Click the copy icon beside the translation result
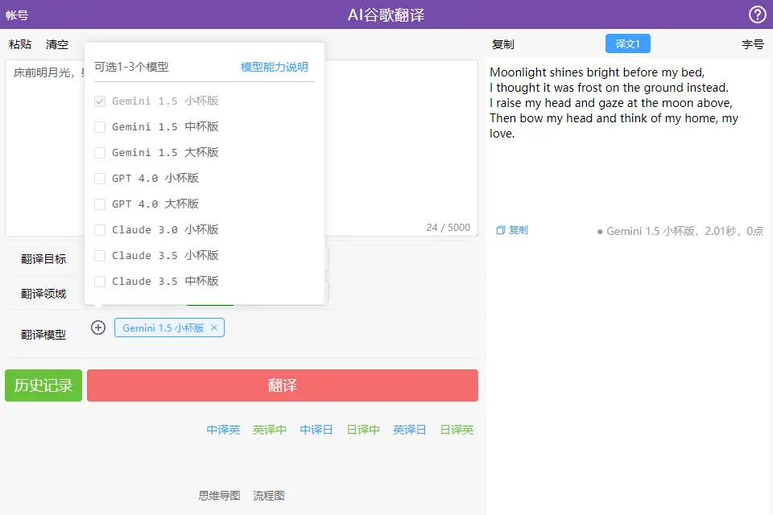This screenshot has height=515, width=773. (501, 231)
